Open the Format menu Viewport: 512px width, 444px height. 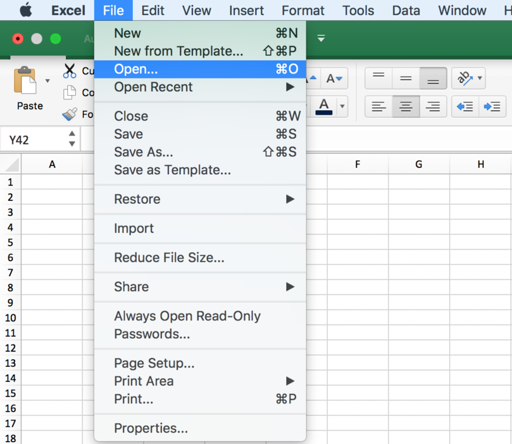303,10
